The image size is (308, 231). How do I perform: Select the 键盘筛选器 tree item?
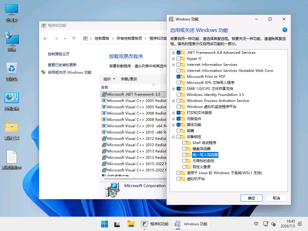tap(201, 149)
